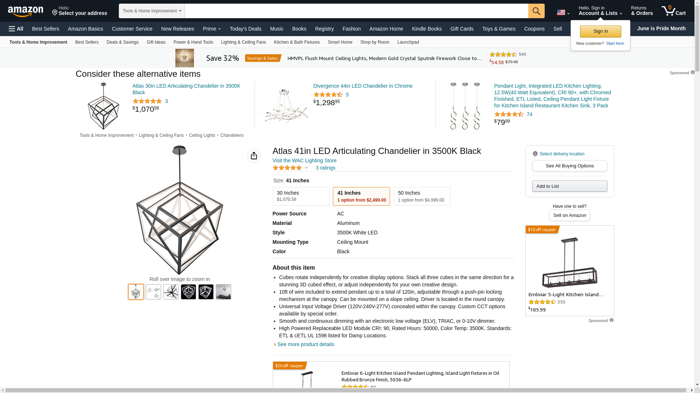Select the last product image thumbnail
Viewport: 700px width, 393px height.
(x=223, y=292)
